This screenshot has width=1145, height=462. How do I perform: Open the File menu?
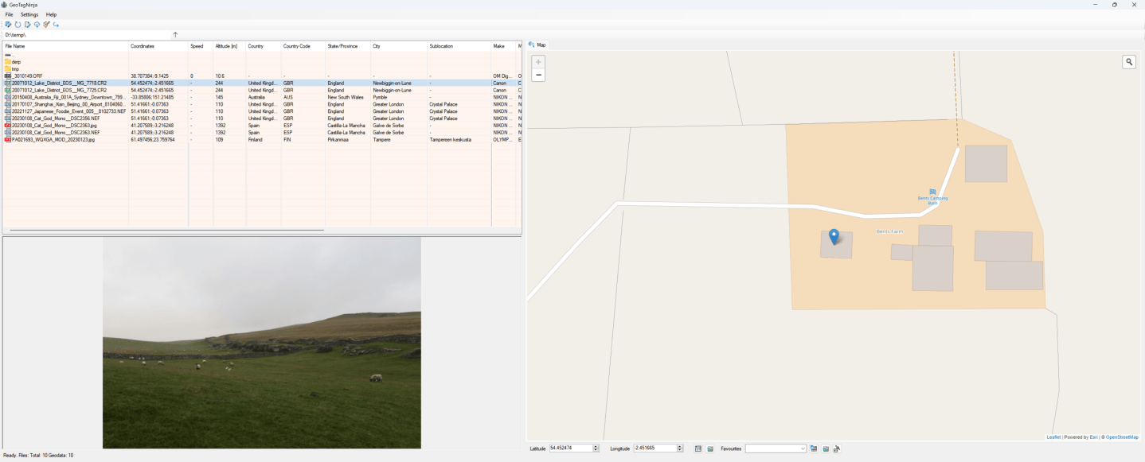pyautogui.click(x=9, y=14)
